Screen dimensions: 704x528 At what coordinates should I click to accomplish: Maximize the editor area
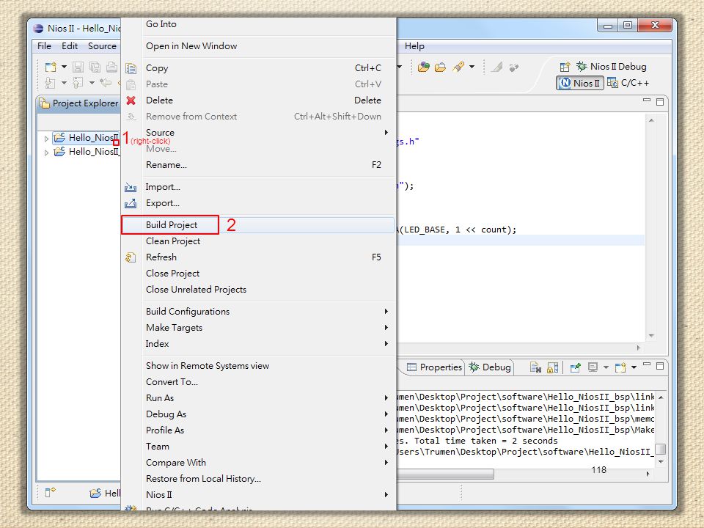click(x=660, y=101)
